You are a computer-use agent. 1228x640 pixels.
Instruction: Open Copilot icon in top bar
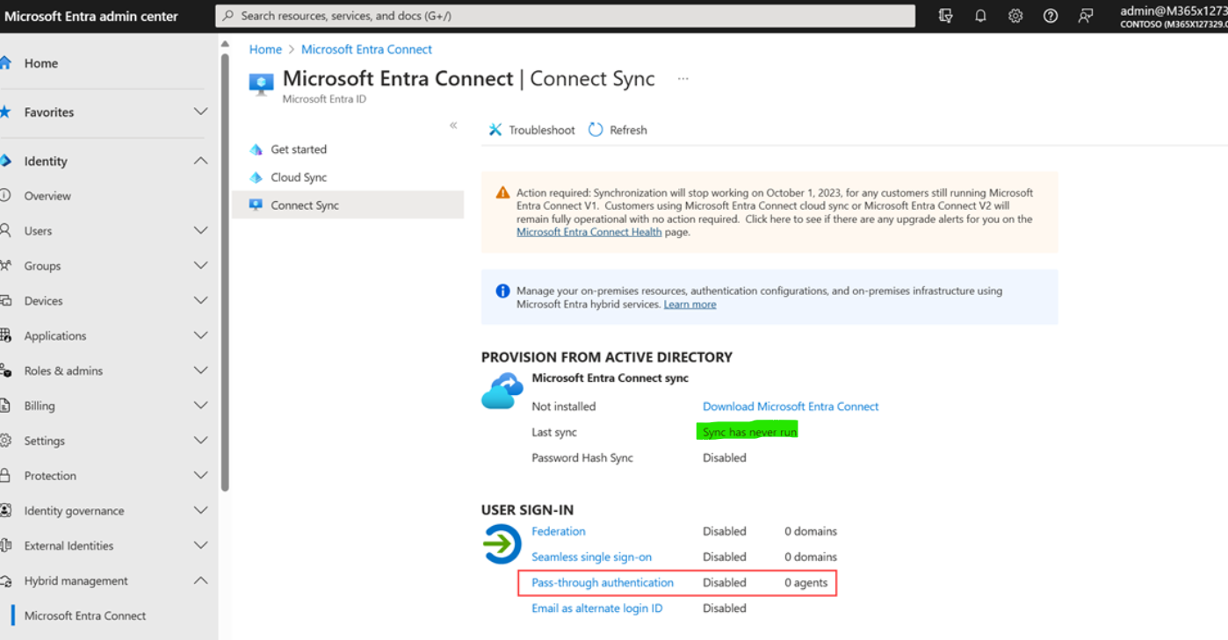(x=945, y=16)
